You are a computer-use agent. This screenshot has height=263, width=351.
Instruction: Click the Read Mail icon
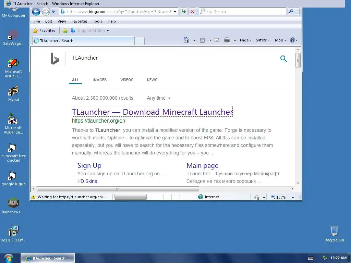pyautogui.click(x=217, y=40)
